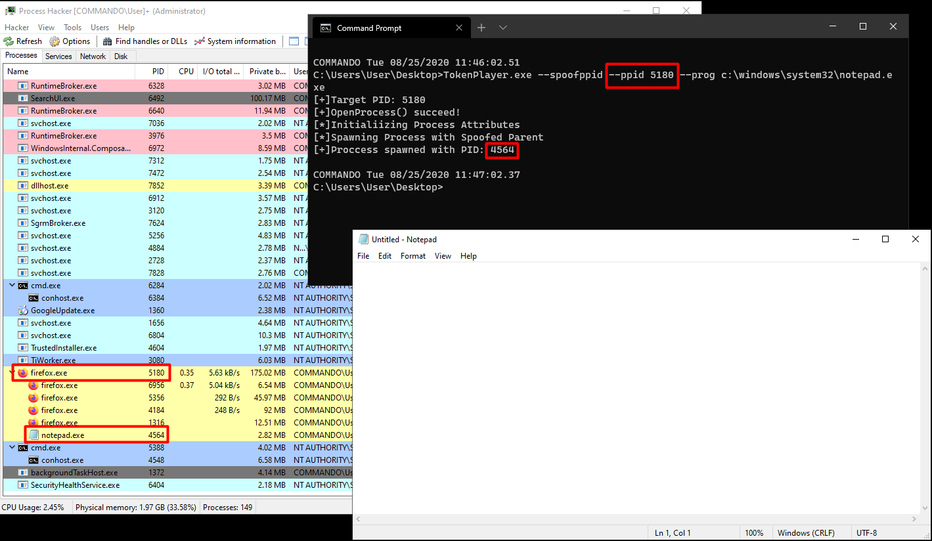Click the Process Hacker title bar icon

point(11,11)
